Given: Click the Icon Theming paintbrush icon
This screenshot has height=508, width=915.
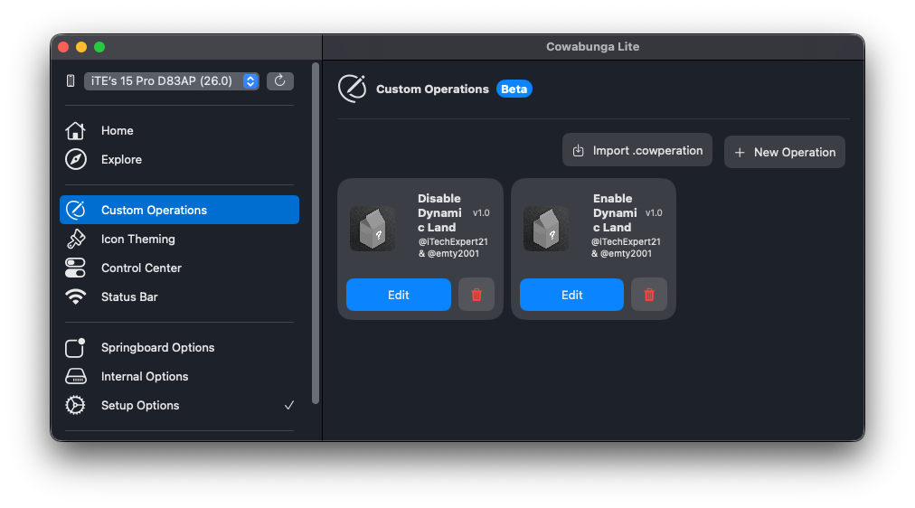Looking at the screenshot, I should [x=76, y=240].
